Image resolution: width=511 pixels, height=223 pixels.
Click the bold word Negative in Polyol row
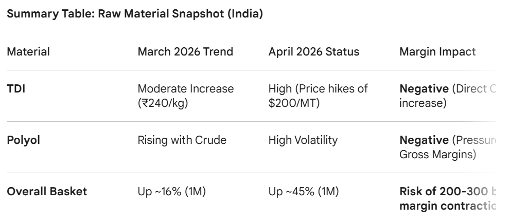pos(424,140)
